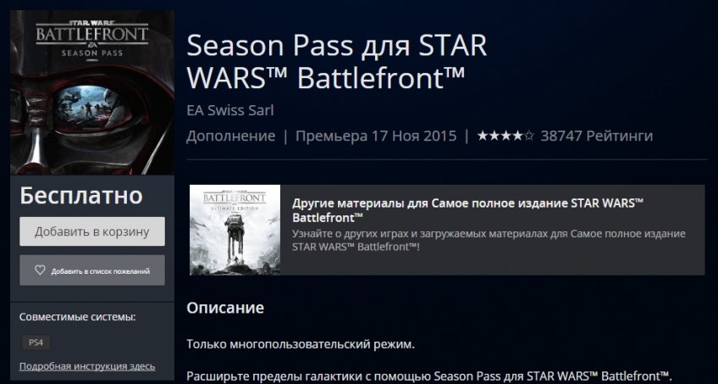Open the Darth Vader Season Pass cover art

tap(92, 92)
